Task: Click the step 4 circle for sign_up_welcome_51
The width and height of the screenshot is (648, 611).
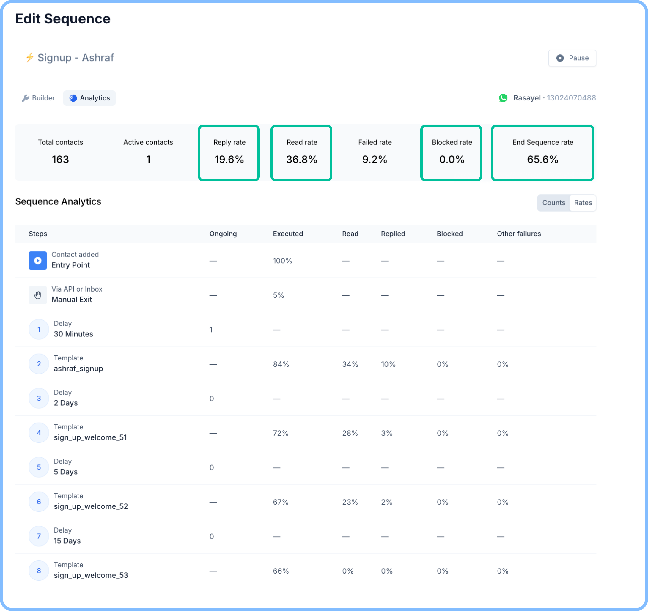Action: click(38, 432)
